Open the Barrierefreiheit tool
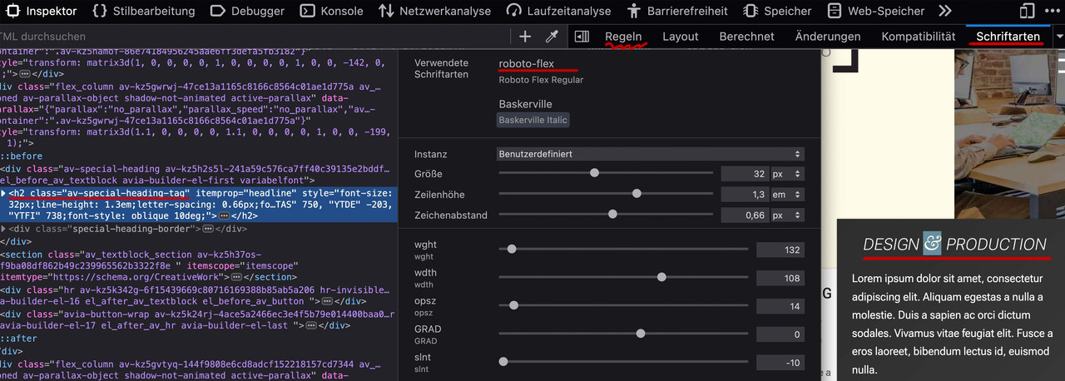Image resolution: width=1065 pixels, height=381 pixels. pos(677,11)
